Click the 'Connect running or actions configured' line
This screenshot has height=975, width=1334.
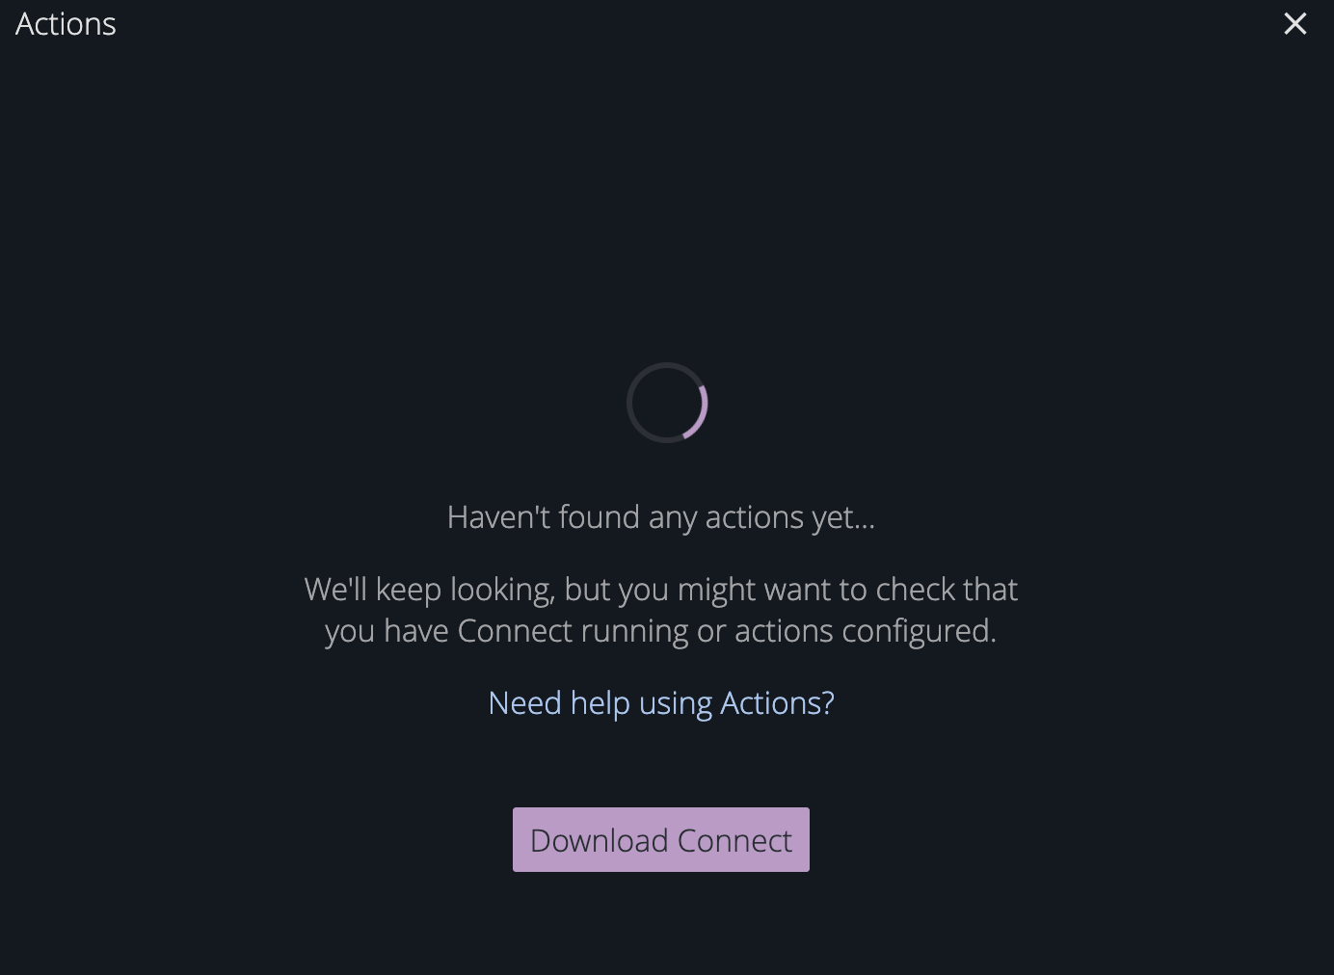click(x=661, y=631)
